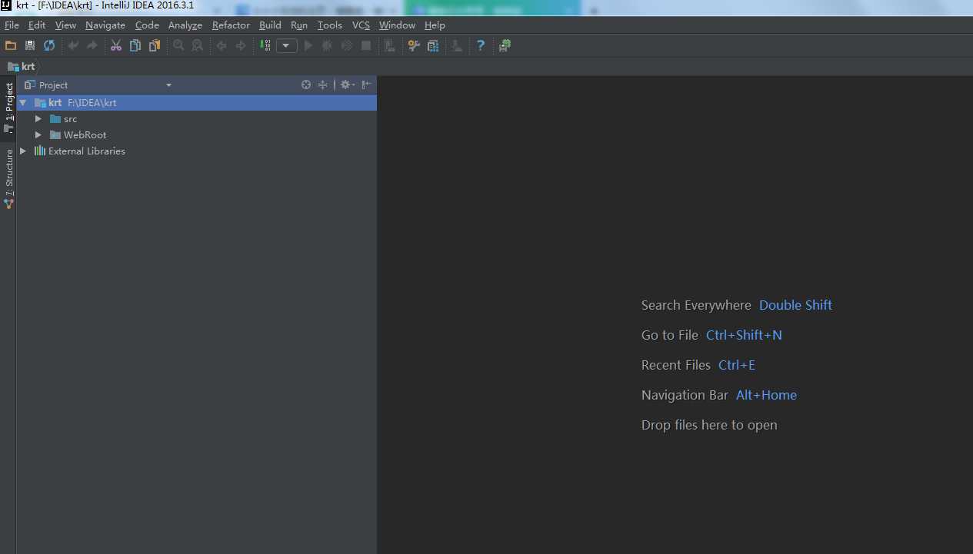Click krt in the navigation bar
The width and height of the screenshot is (973, 554).
(22, 66)
